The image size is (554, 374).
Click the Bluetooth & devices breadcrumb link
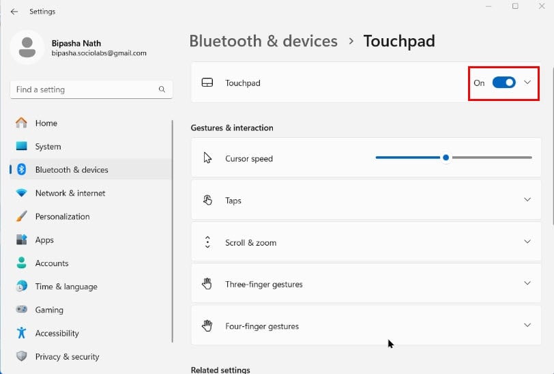[x=263, y=41]
